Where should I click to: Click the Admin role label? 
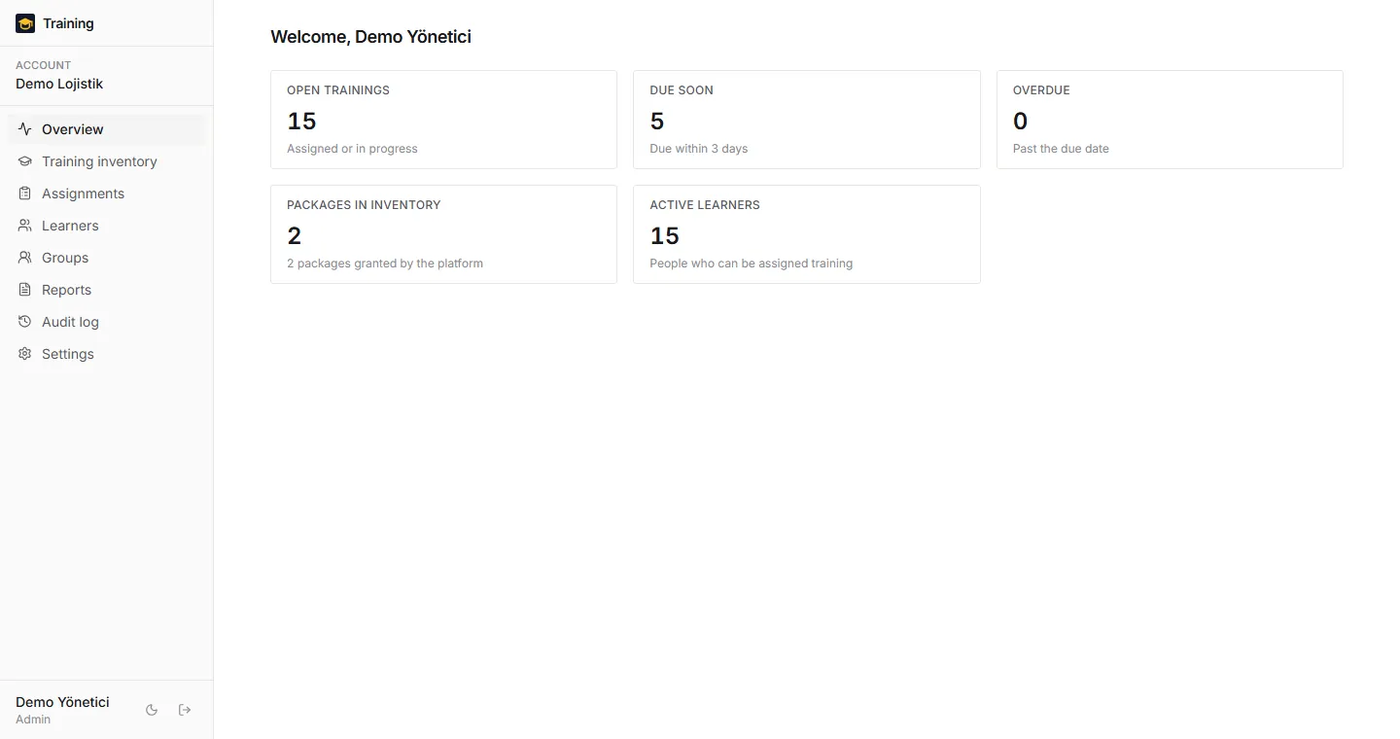point(33,720)
